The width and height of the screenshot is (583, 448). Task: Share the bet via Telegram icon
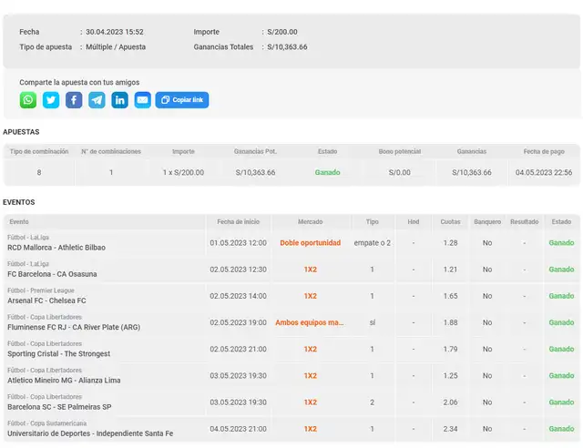(97, 100)
